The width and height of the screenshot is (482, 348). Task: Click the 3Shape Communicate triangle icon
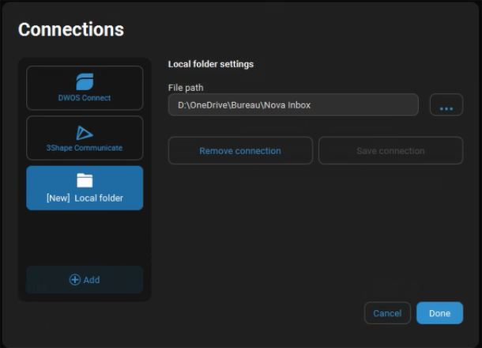pyautogui.click(x=85, y=133)
